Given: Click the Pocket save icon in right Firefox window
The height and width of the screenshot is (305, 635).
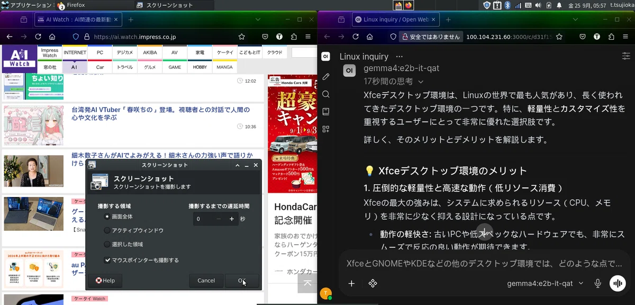Looking at the screenshot, I should pyautogui.click(x=583, y=37).
